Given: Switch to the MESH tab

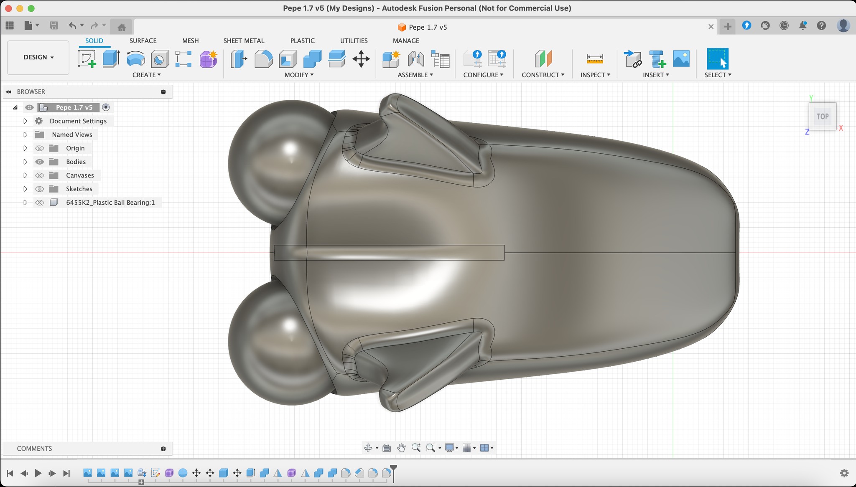Looking at the screenshot, I should tap(190, 41).
